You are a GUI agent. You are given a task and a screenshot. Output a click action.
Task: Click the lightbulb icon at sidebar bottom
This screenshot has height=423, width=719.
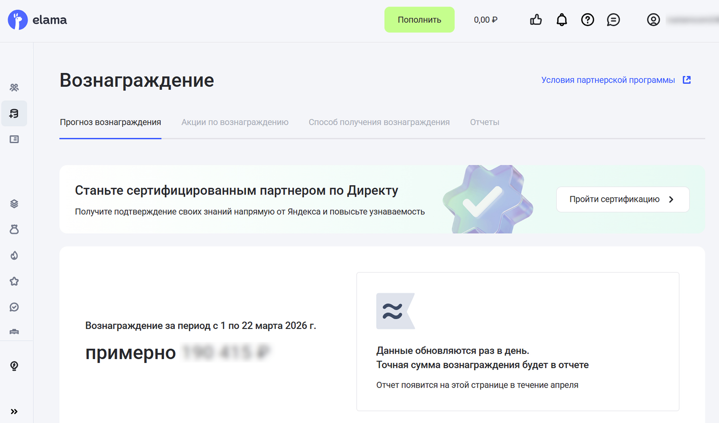pyautogui.click(x=14, y=366)
